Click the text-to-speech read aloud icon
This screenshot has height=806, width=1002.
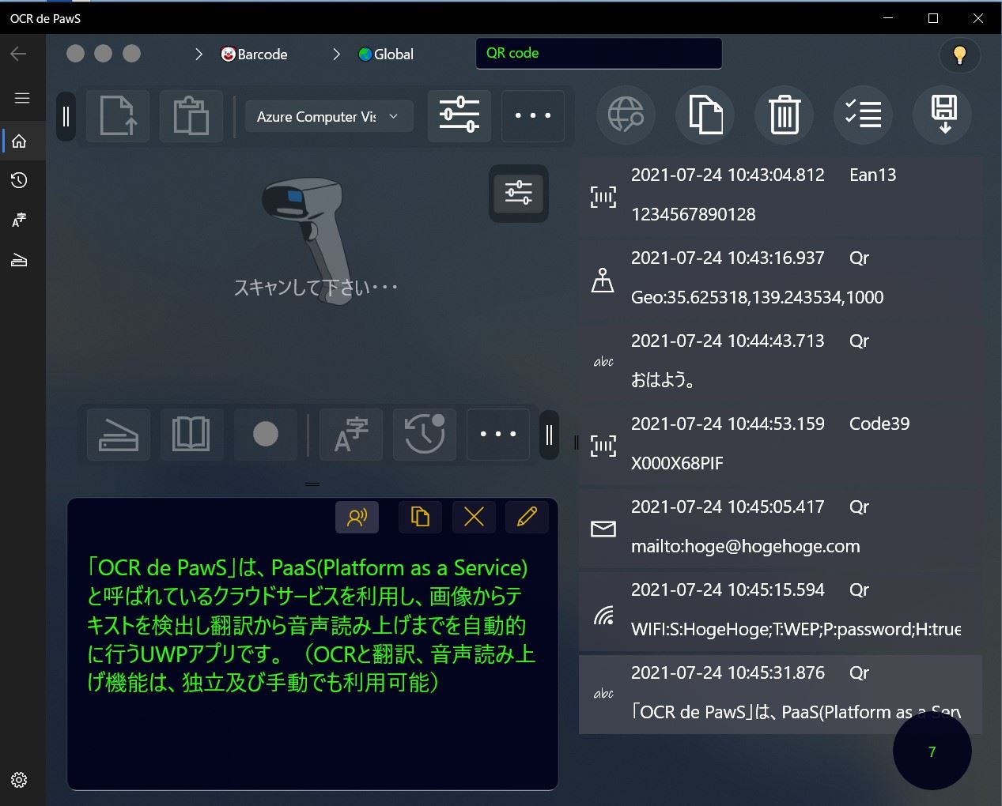pyautogui.click(x=357, y=518)
